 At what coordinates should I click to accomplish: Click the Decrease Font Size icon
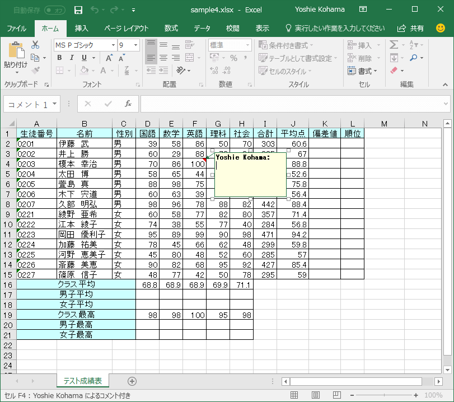(x=121, y=58)
